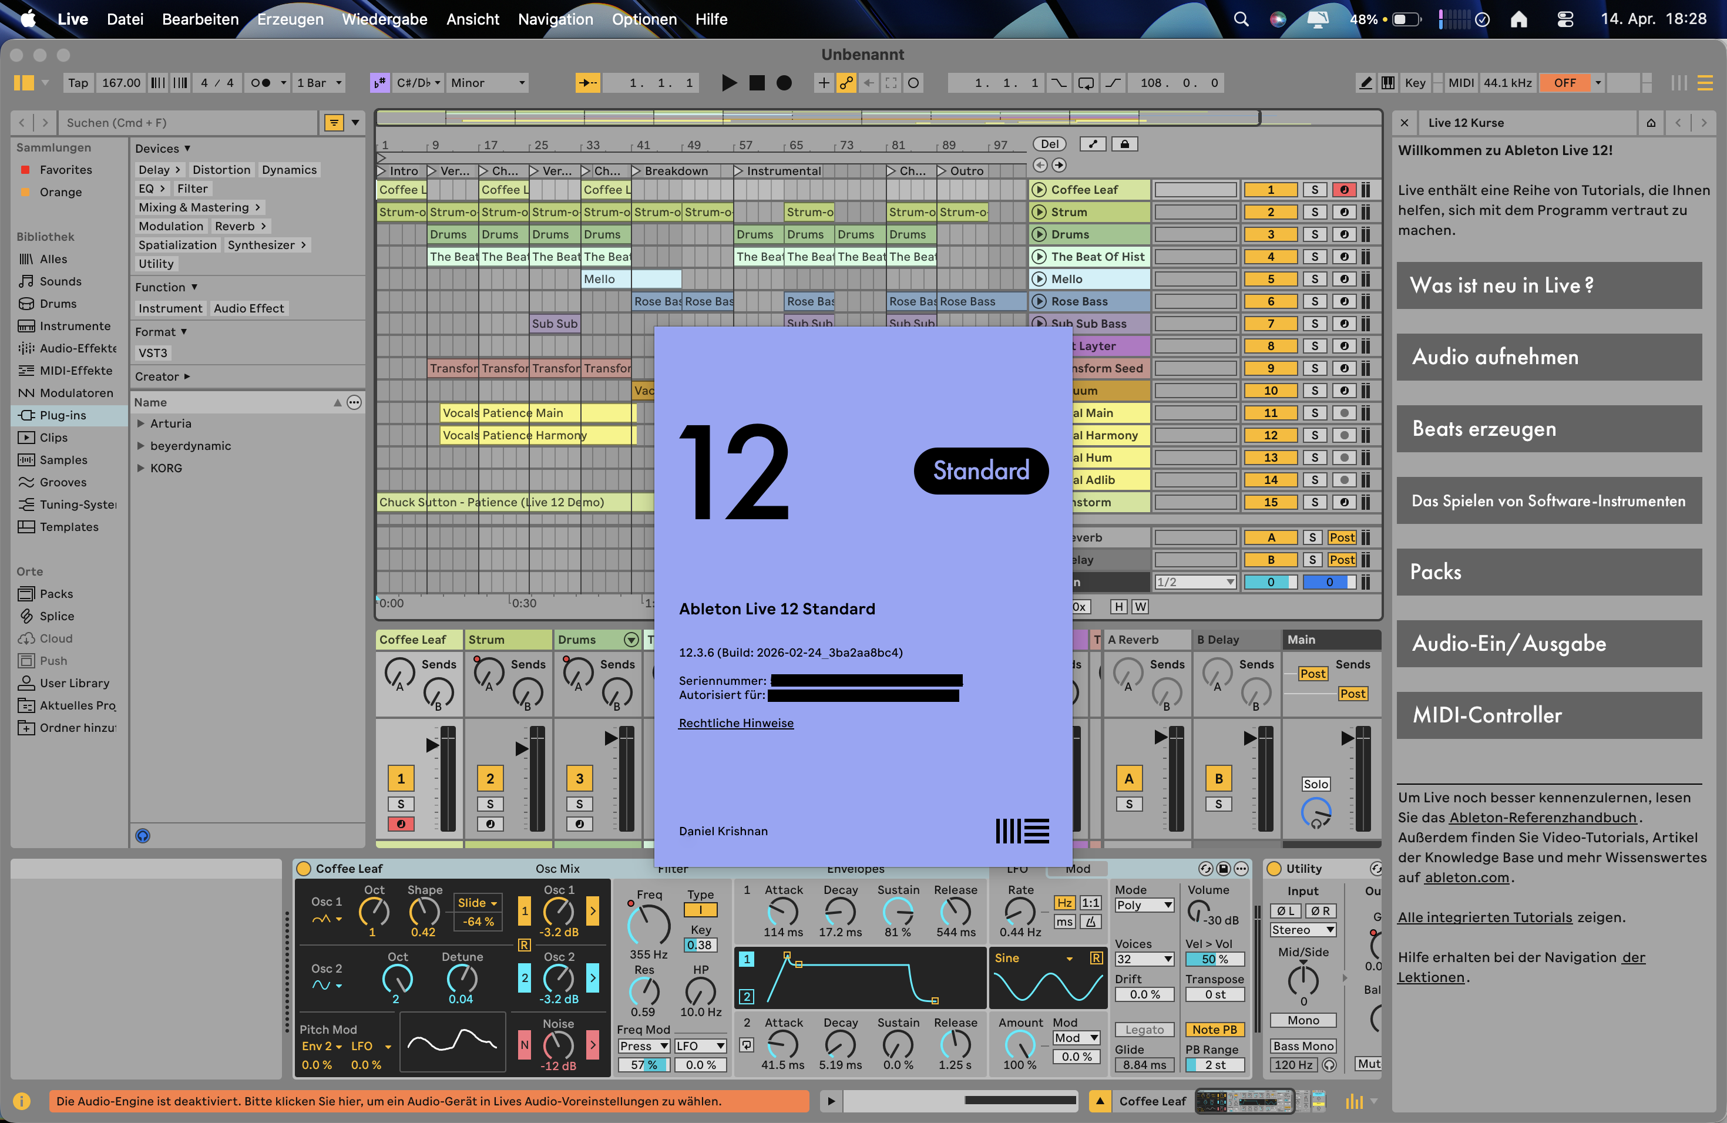Select the Draw Mode pencil tool
This screenshot has width=1727, height=1123.
1365,83
